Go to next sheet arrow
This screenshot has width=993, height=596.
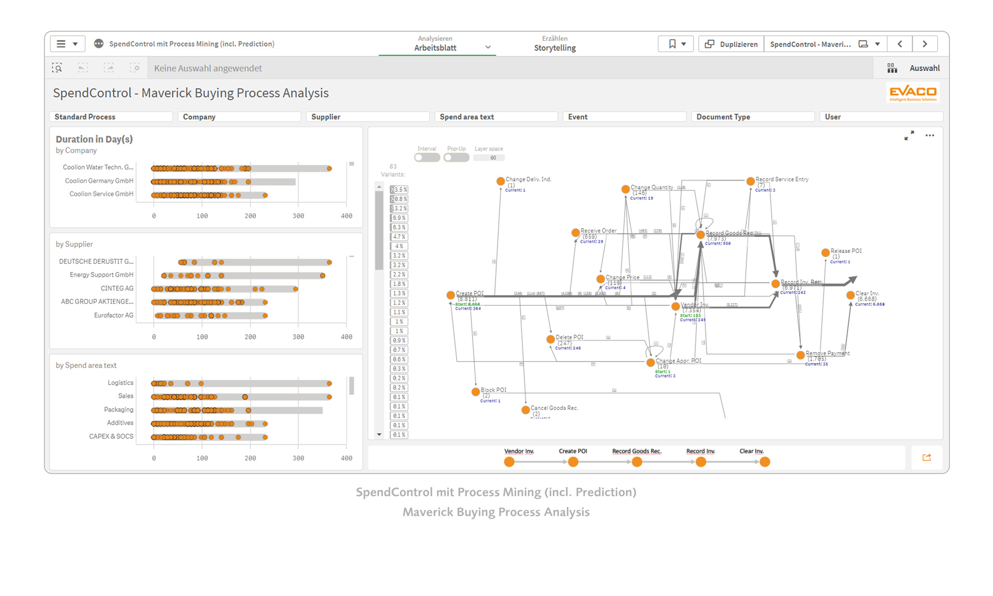(925, 44)
